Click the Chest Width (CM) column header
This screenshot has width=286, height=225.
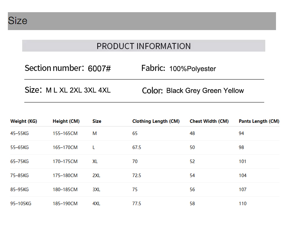(209, 121)
